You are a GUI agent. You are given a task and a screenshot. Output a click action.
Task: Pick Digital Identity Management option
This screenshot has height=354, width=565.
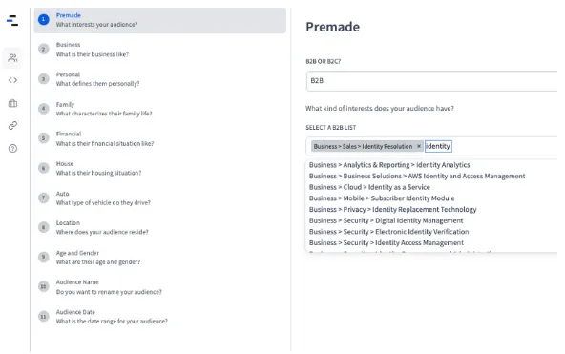point(386,220)
